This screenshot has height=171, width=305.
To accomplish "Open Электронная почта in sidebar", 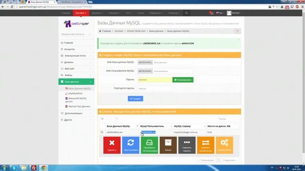I will pos(76,56).
